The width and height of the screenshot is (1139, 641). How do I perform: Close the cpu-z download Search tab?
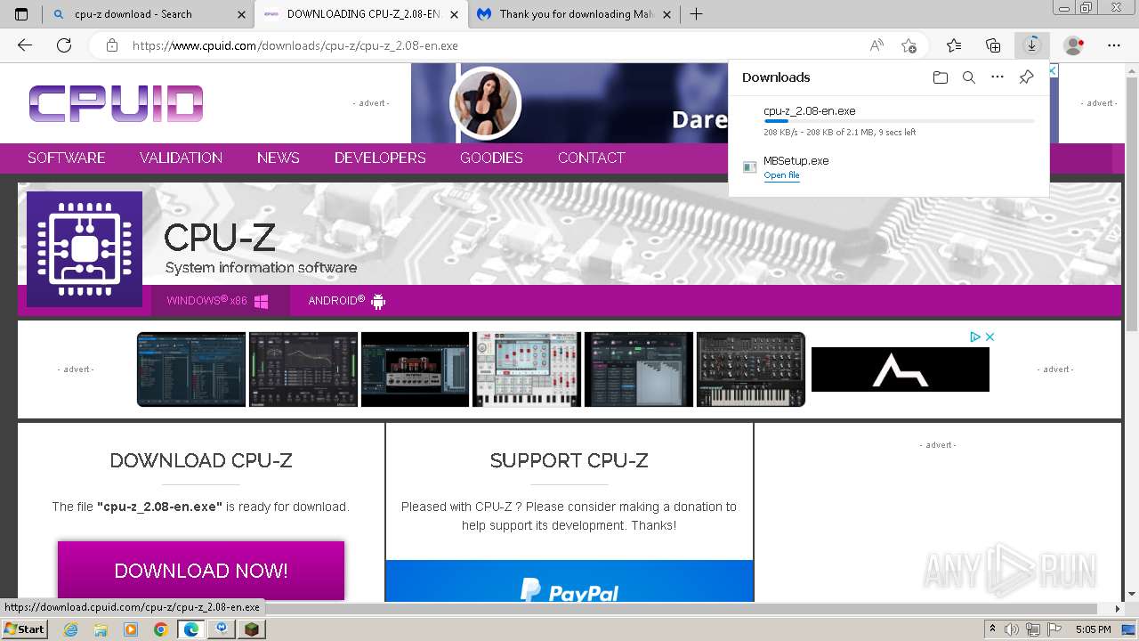pyautogui.click(x=242, y=14)
